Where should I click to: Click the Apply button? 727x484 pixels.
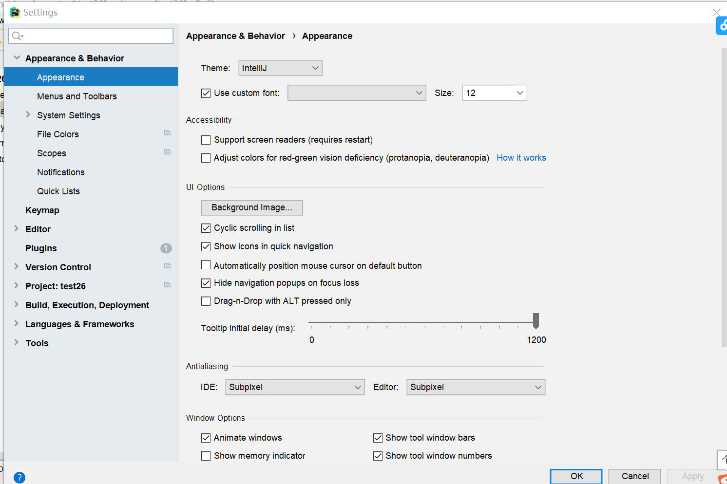692,476
